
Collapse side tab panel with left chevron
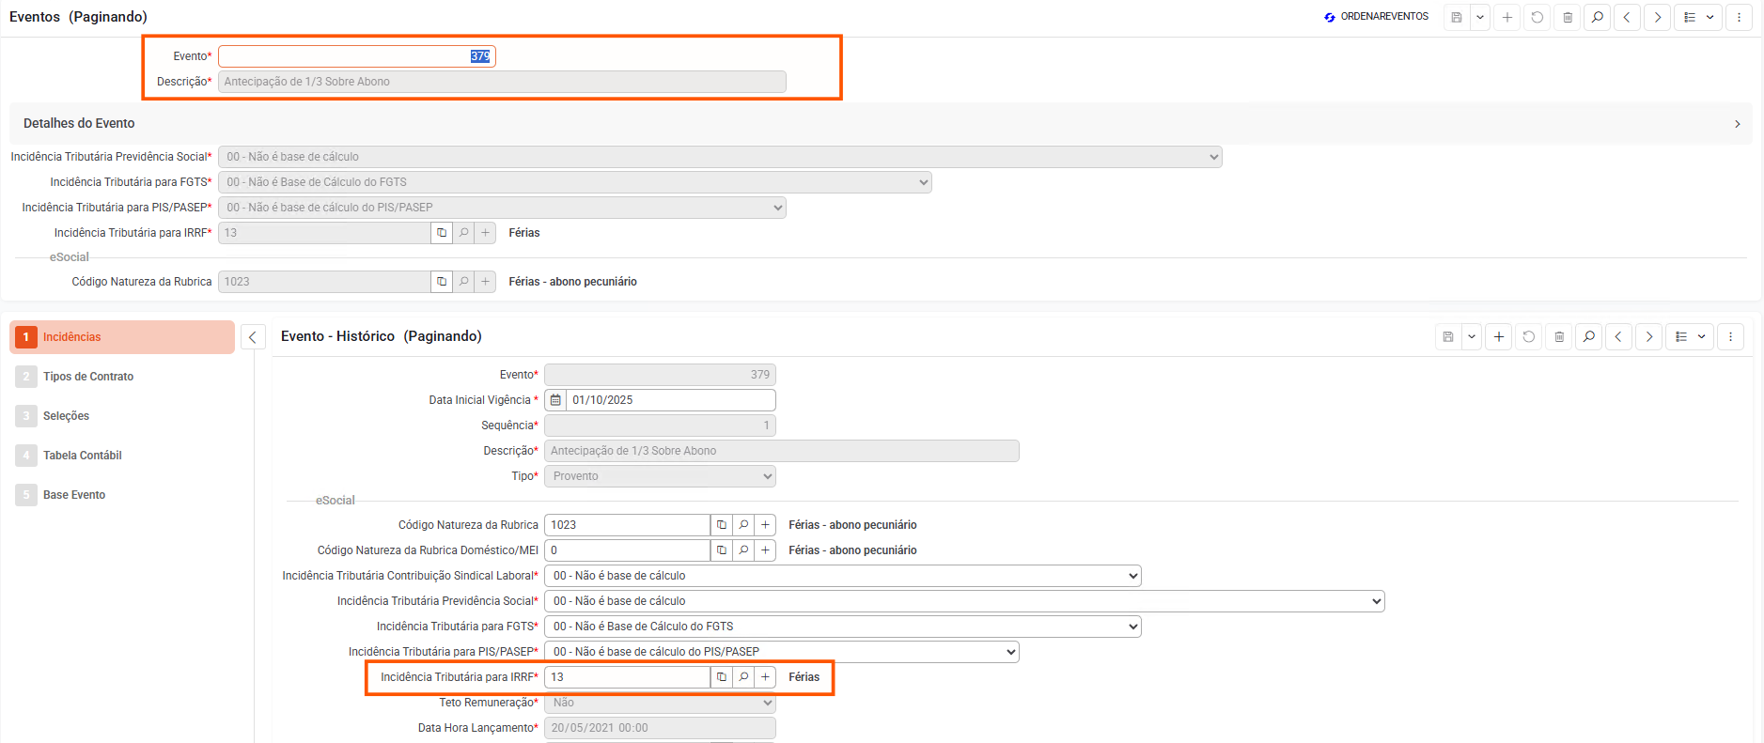click(x=253, y=337)
